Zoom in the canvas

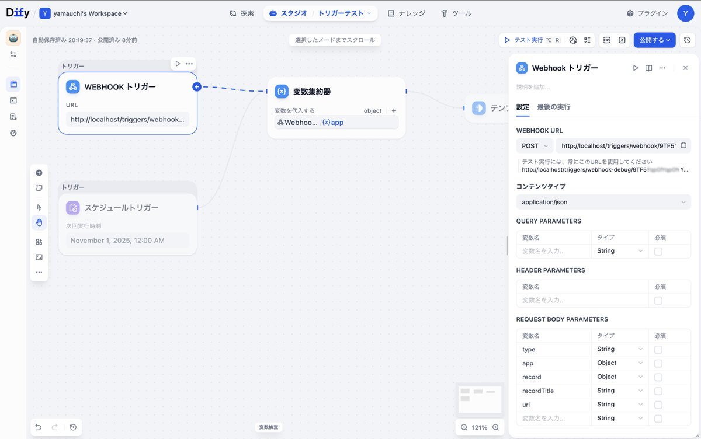pyautogui.click(x=495, y=427)
